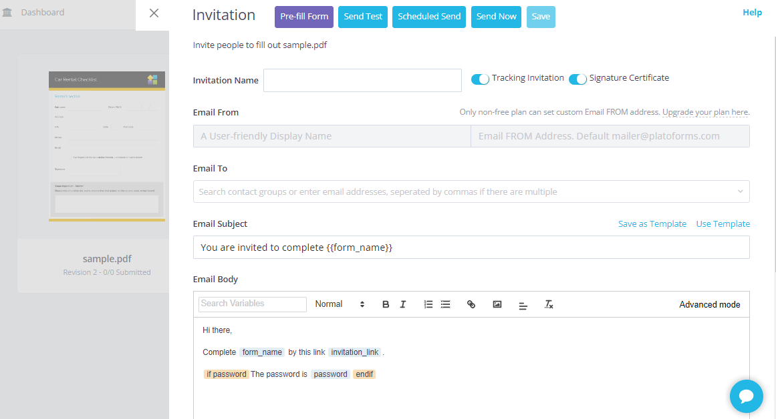This screenshot has height=419, width=776.
Task: Expand the Email To contacts dropdown
Action: [x=740, y=191]
